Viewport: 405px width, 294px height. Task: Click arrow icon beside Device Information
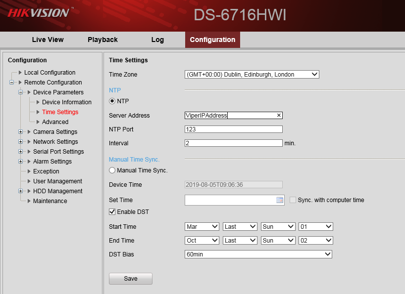(x=38, y=102)
